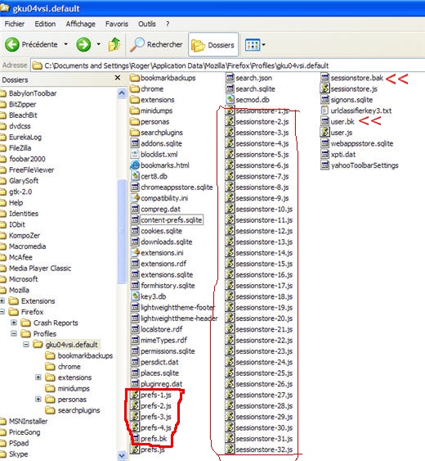Select the Skype folder in tree
The width and height of the screenshot is (425, 461).
pyautogui.click(x=19, y=454)
